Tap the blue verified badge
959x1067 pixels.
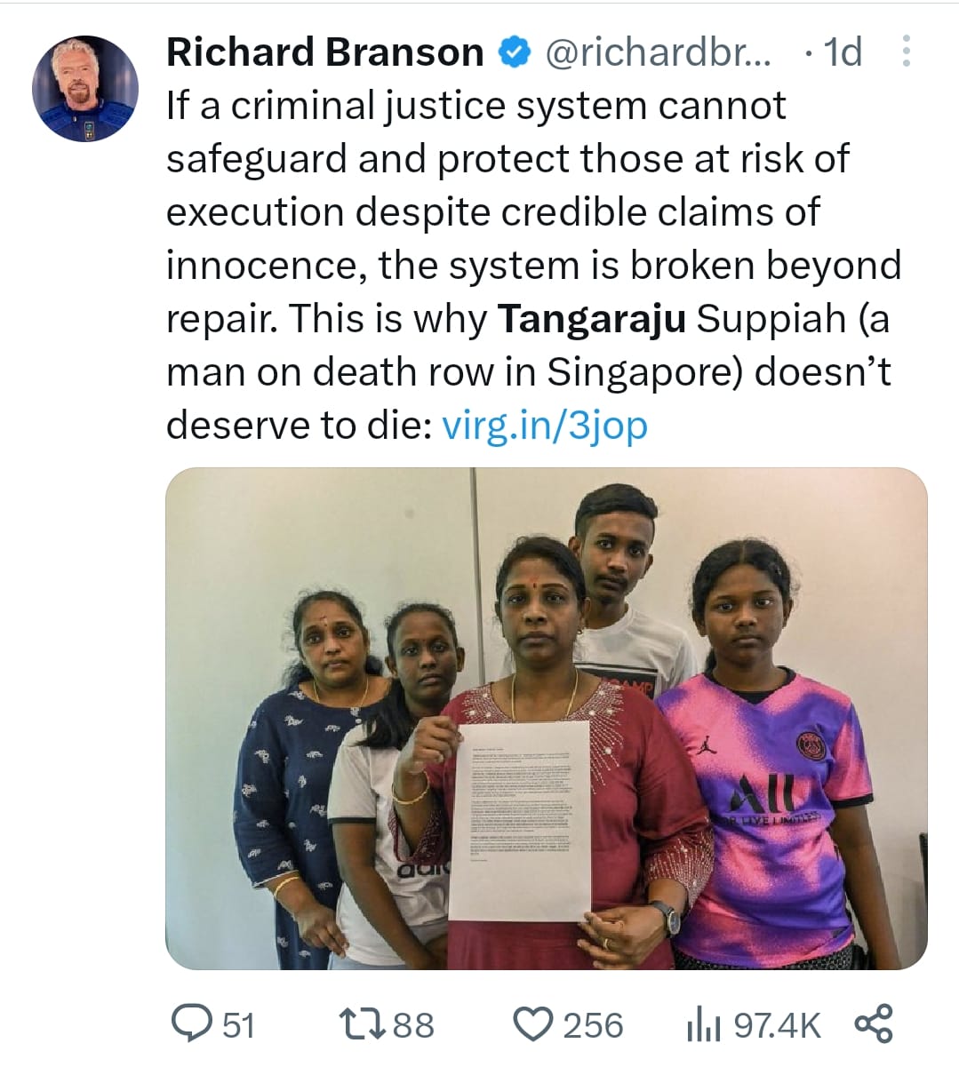(513, 52)
